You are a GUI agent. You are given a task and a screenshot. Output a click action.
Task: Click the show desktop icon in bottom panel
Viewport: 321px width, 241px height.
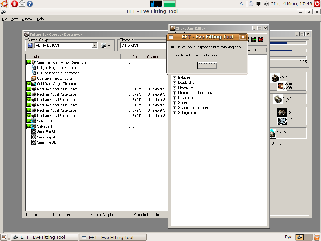[4, 237]
